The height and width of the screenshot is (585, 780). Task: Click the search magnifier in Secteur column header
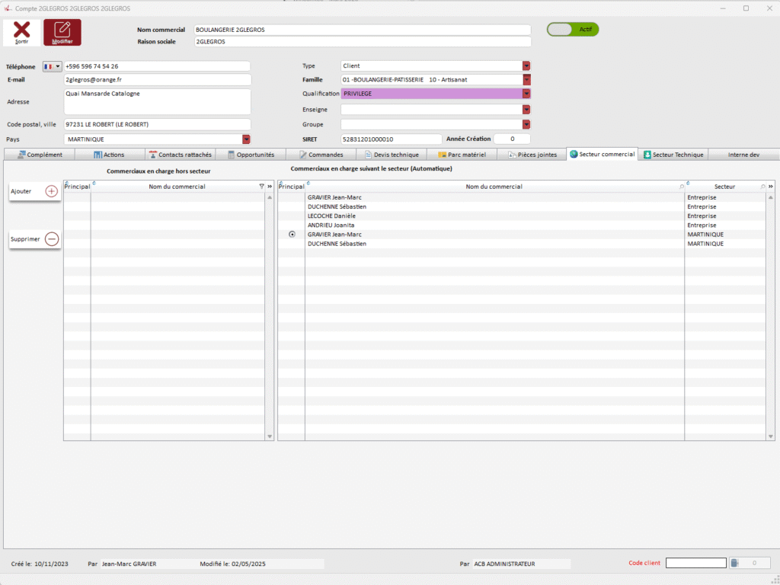(762, 187)
